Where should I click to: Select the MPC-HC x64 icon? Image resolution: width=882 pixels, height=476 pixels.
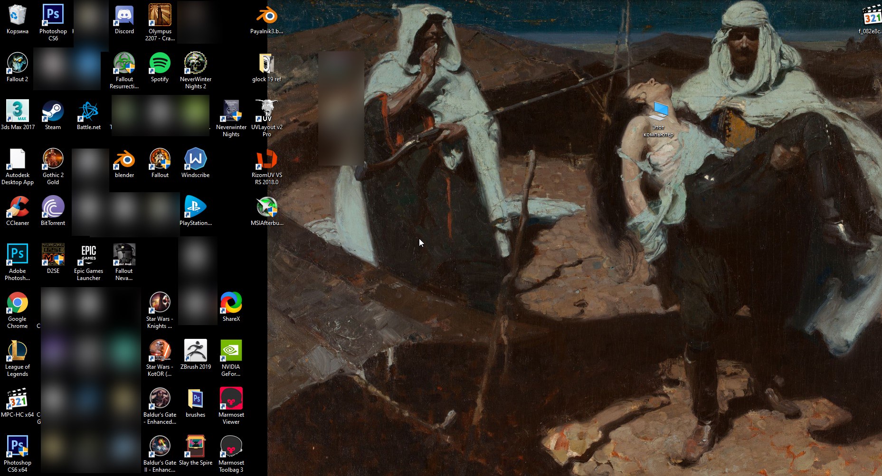(x=18, y=399)
